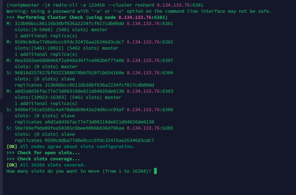Click the slots:[0-5460] master line
This screenshot has width=296, height=195.
coord(61,29)
